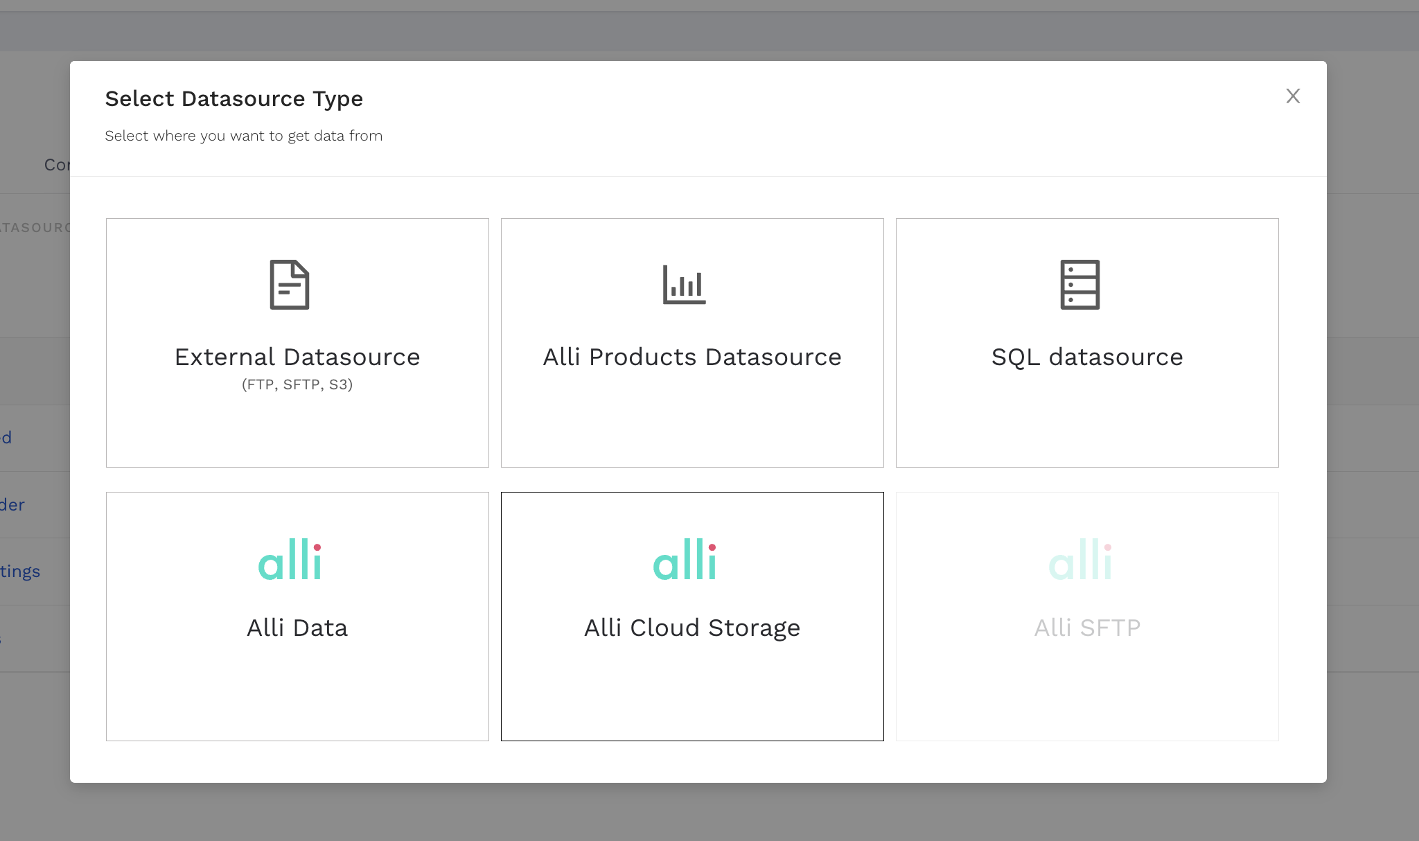Viewport: 1419px width, 841px height.
Task: Click the Select Datasource Type heading
Action: [x=233, y=99]
